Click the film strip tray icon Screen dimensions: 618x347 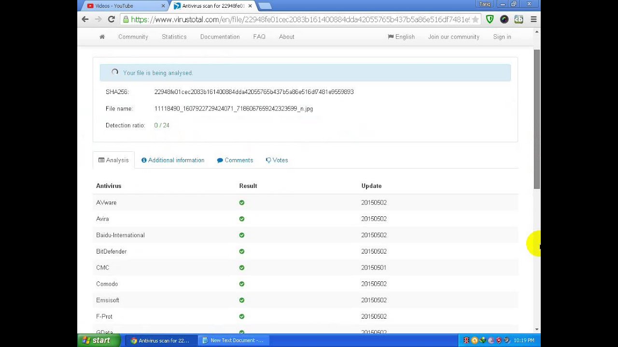coord(466,340)
